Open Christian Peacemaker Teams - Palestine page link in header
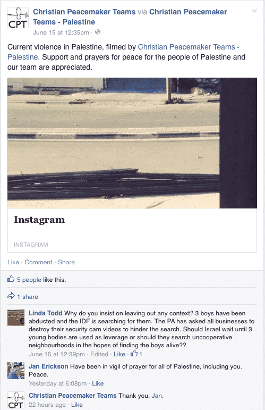This screenshot has height=410, width=265. click(130, 16)
